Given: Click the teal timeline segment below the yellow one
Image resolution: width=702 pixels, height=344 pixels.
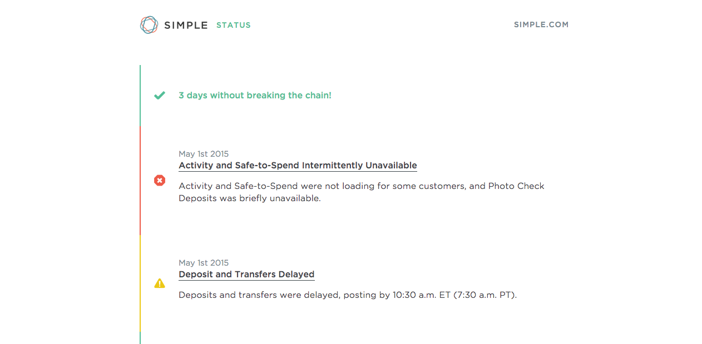Looking at the screenshot, I should (x=140, y=338).
